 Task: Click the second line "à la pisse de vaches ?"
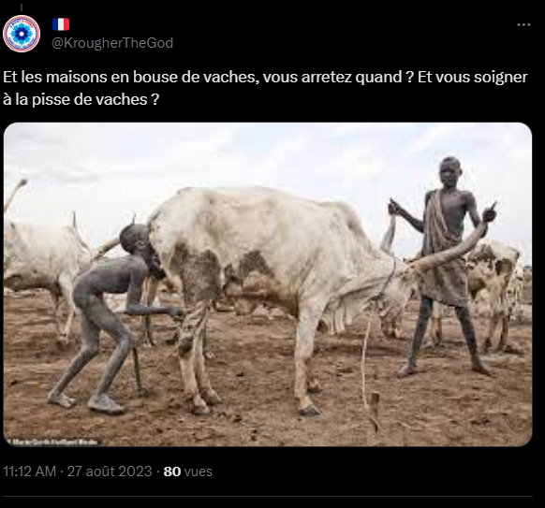(x=81, y=100)
